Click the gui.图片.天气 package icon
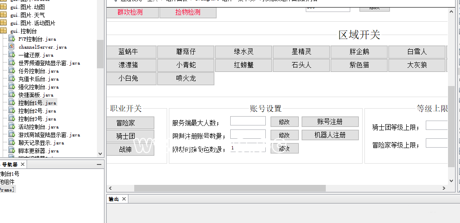This screenshot has width=460, height=223. pyautogui.click(x=4, y=15)
